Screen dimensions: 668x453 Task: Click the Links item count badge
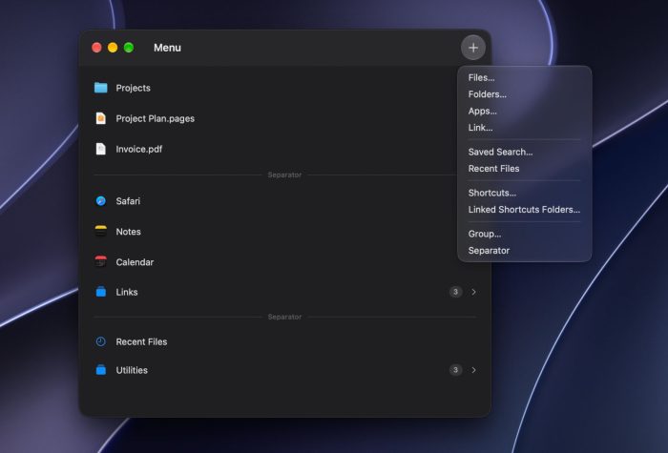point(455,292)
